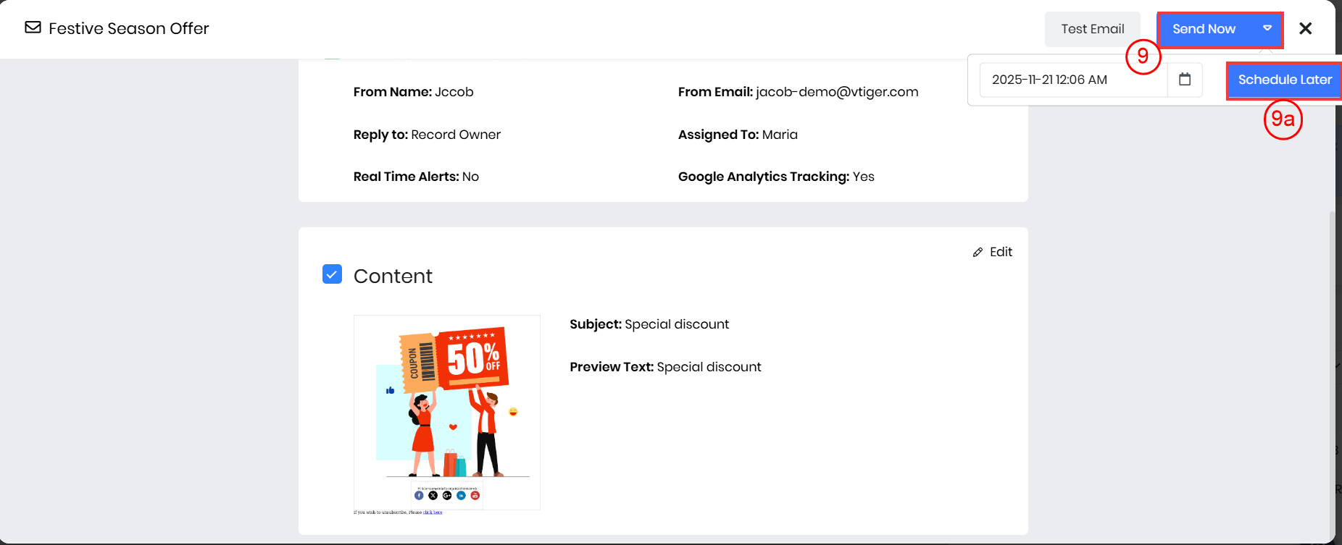
Task: Focus the schedule date and time field
Action: [x=1072, y=80]
